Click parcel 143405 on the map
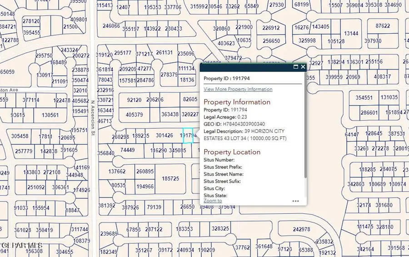The image size is (409, 257). (x=320, y=27)
